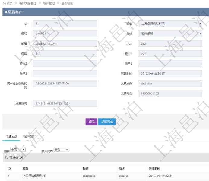Click the 发票抬头 field with test title

(x=170, y=84)
